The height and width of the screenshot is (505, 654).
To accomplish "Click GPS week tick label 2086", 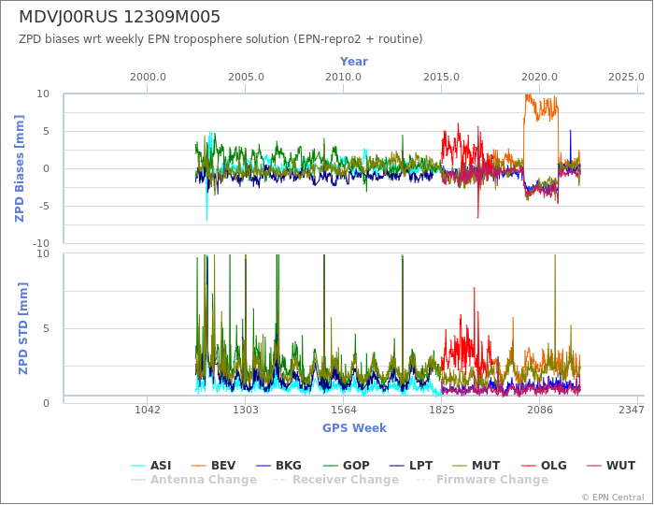I will coord(540,411).
